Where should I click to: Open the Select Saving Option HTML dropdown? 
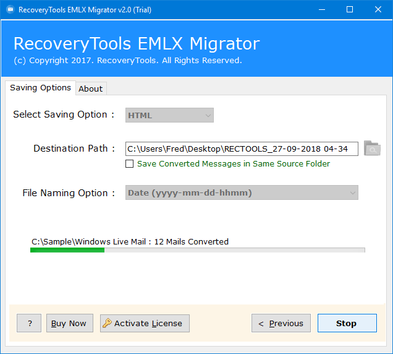click(x=169, y=115)
